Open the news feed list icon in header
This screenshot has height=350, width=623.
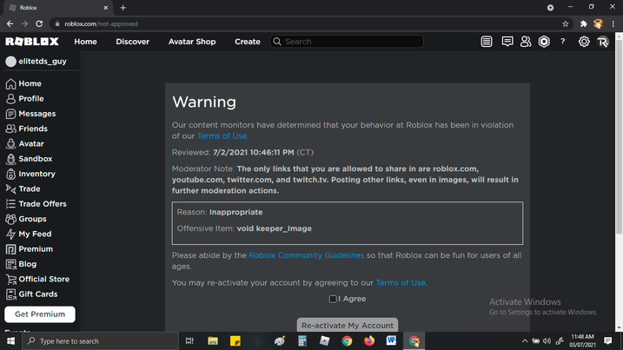pos(487,42)
